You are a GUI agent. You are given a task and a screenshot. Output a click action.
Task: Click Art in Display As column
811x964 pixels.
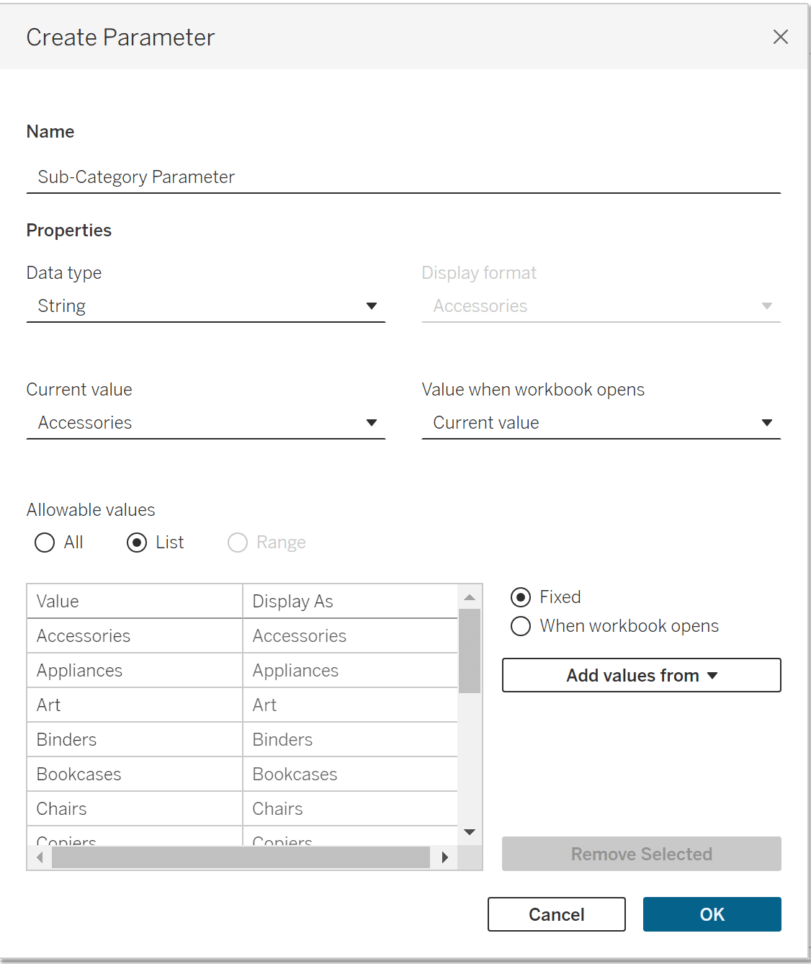350,705
